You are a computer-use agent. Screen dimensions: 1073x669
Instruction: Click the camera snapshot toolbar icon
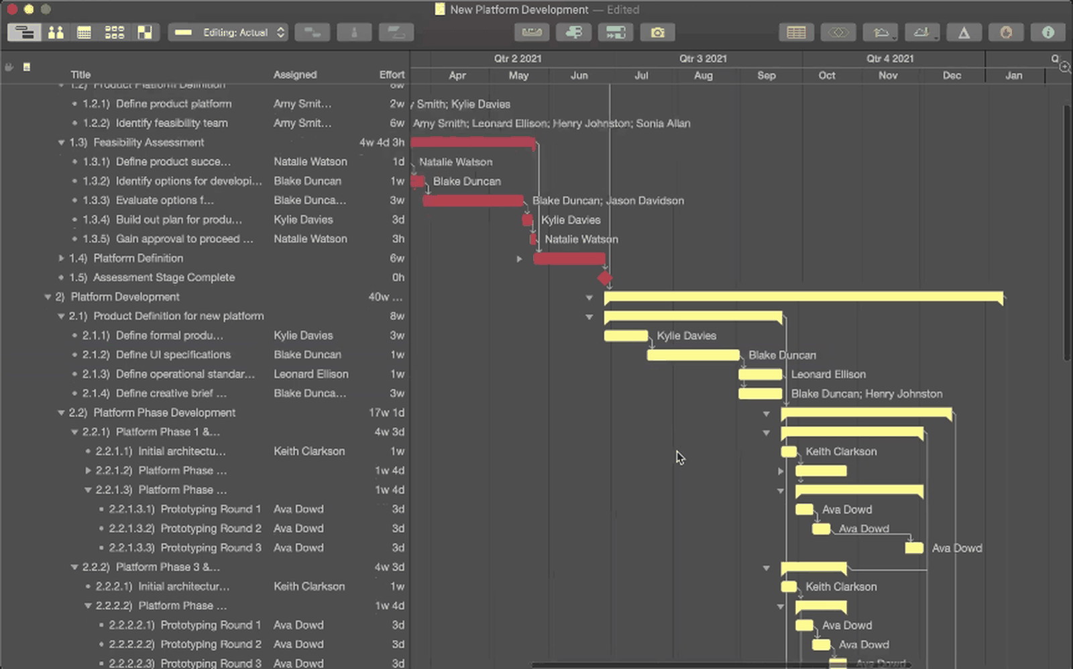click(657, 32)
